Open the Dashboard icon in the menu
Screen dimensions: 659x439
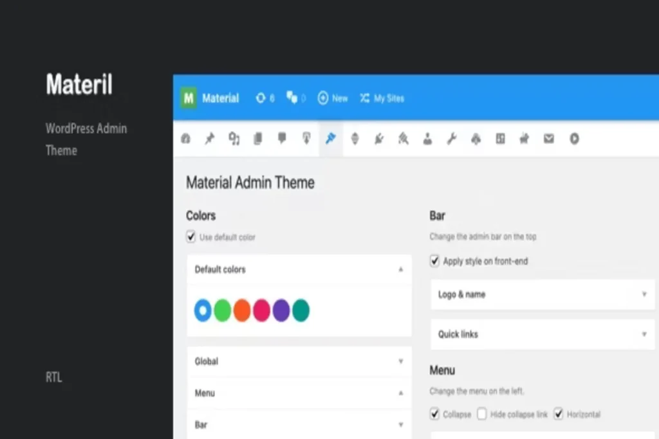click(x=186, y=138)
